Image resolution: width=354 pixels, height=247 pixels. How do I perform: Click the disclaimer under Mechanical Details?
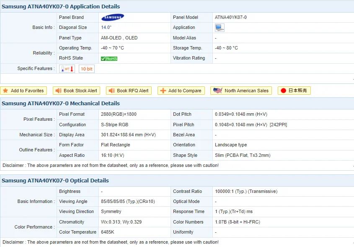(111, 165)
